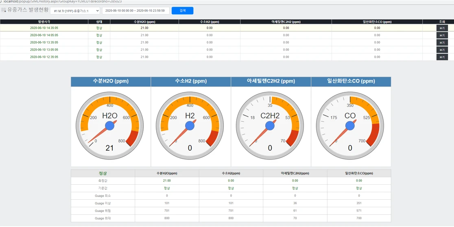The width and height of the screenshot is (454, 227).
Task: Select the 2020-06-10 12:35:05 timestamp cell
Action: point(44,57)
